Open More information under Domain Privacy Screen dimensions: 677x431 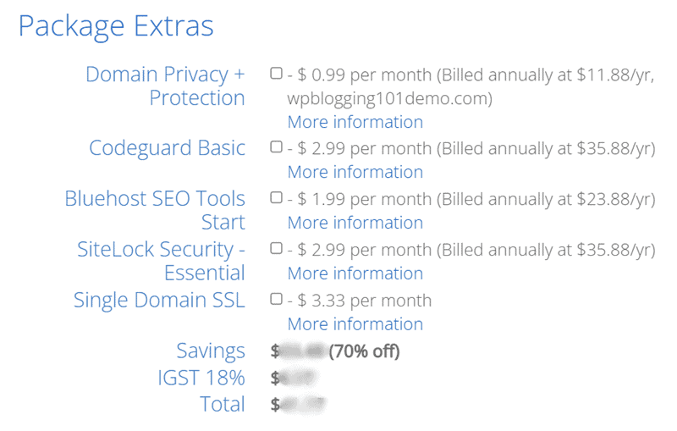355,122
